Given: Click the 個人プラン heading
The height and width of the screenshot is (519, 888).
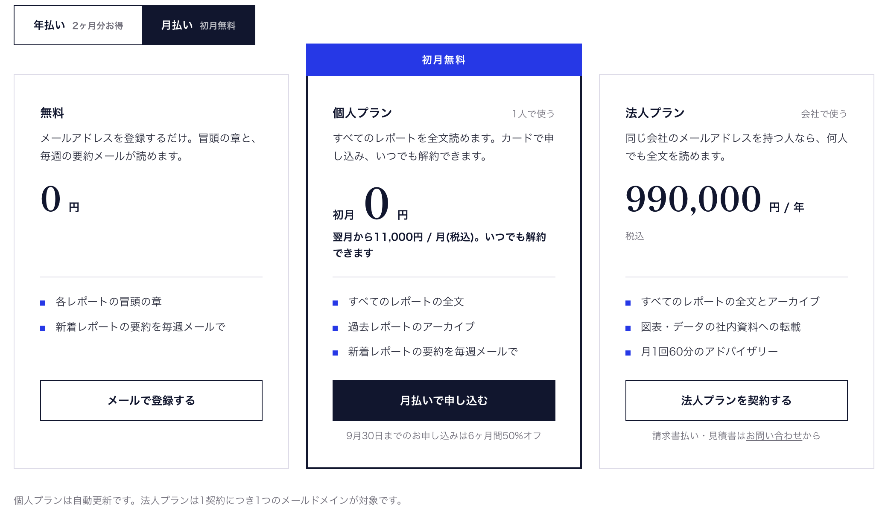Looking at the screenshot, I should pyautogui.click(x=362, y=113).
